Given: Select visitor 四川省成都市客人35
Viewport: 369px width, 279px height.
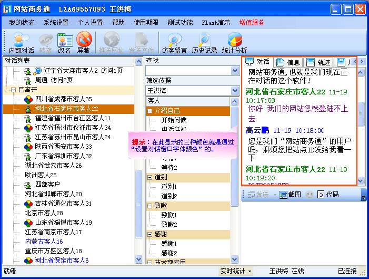Looking at the screenshot, I should pyautogui.click(x=63, y=99).
